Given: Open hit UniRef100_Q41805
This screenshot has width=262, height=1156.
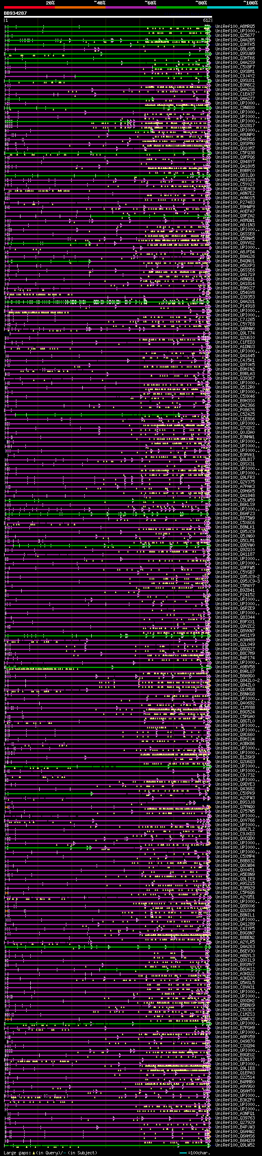Looking at the screenshot, I should pyautogui.click(x=235, y=166).
